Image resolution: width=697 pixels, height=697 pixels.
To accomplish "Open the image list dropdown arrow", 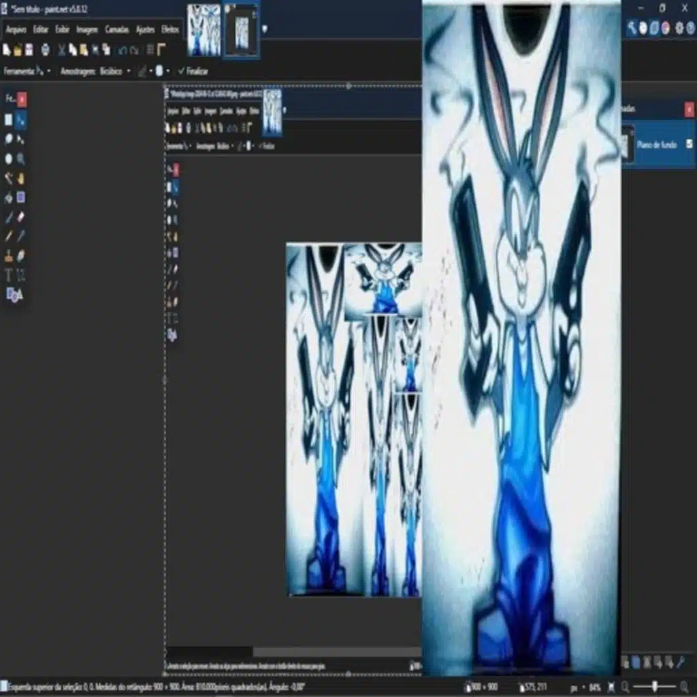I will point(264,29).
